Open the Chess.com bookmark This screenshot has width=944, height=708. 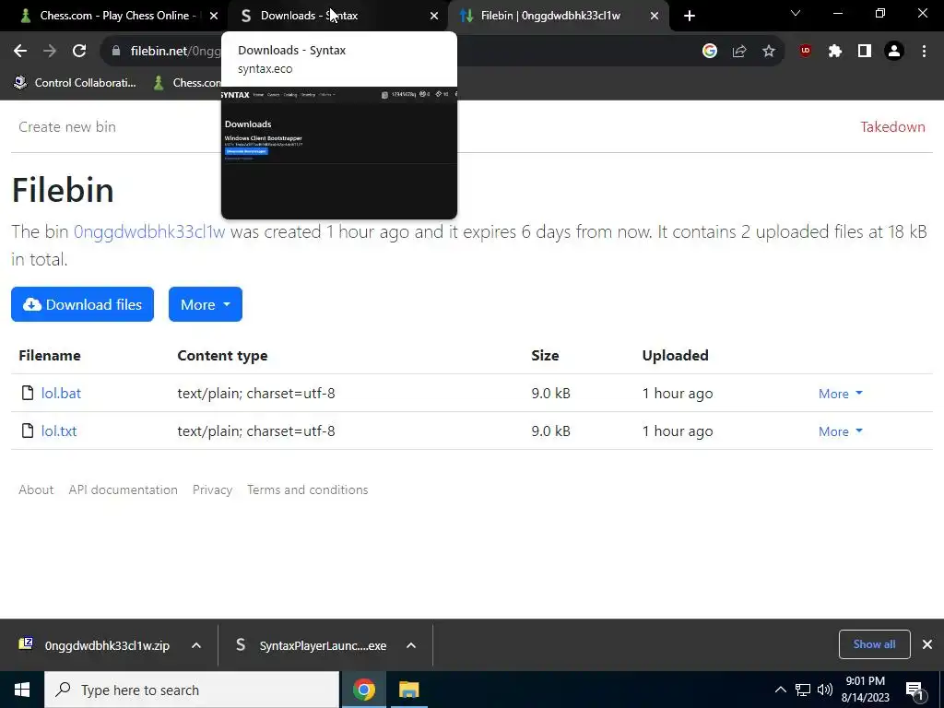click(187, 83)
